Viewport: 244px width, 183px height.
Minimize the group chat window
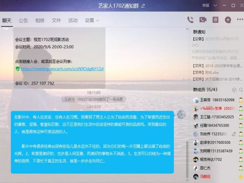224,6
